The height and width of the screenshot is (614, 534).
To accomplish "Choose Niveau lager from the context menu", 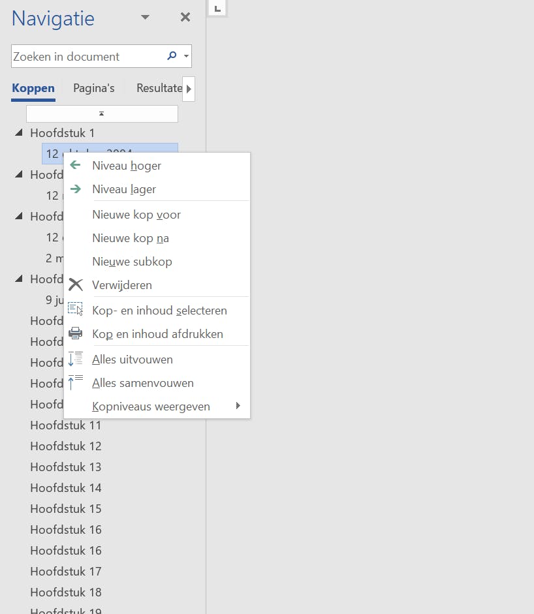I will [x=157, y=189].
